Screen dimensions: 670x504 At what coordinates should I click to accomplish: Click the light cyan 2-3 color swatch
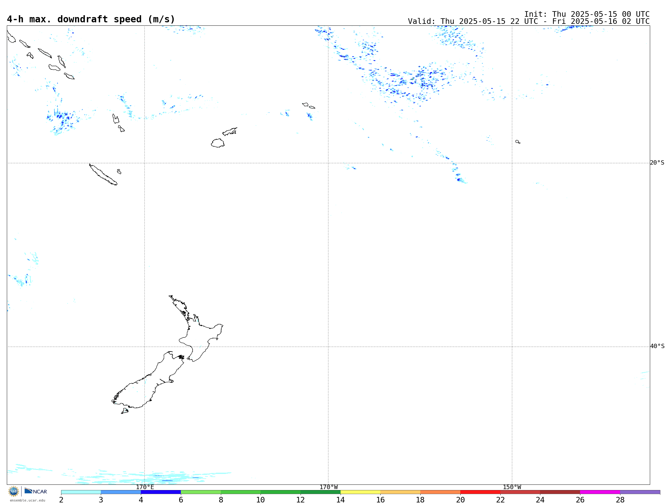point(81,492)
